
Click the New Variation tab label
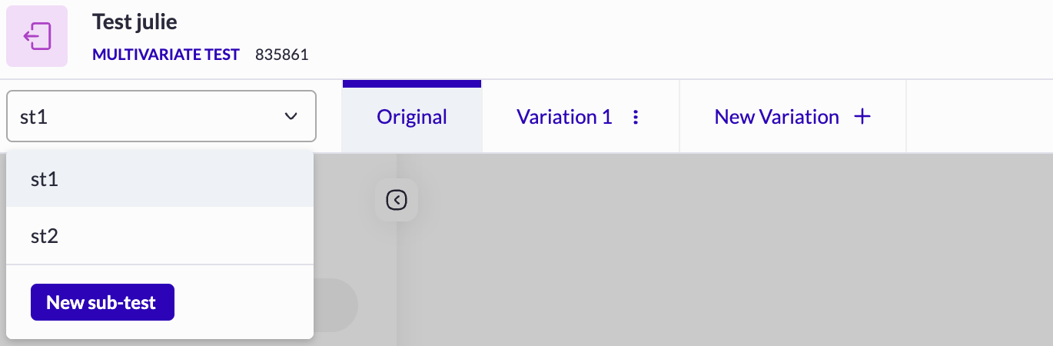pyautogui.click(x=776, y=117)
